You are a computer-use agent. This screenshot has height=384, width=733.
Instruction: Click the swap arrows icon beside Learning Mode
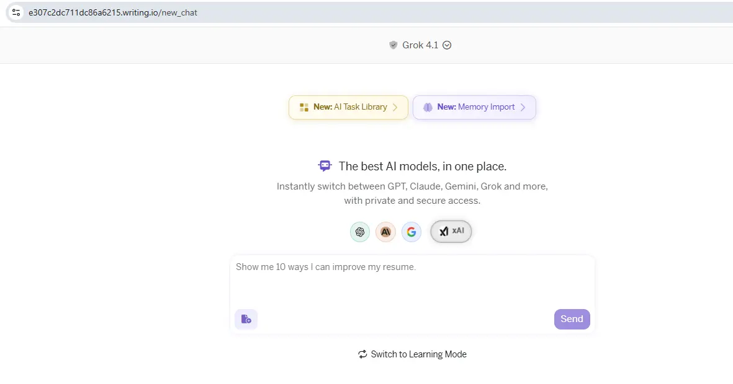[362, 354]
